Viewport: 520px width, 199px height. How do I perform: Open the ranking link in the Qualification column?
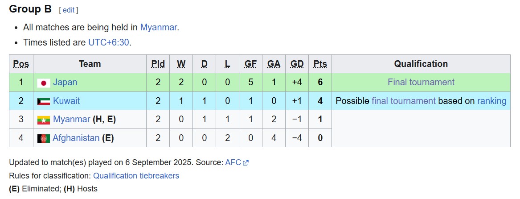[x=492, y=101]
